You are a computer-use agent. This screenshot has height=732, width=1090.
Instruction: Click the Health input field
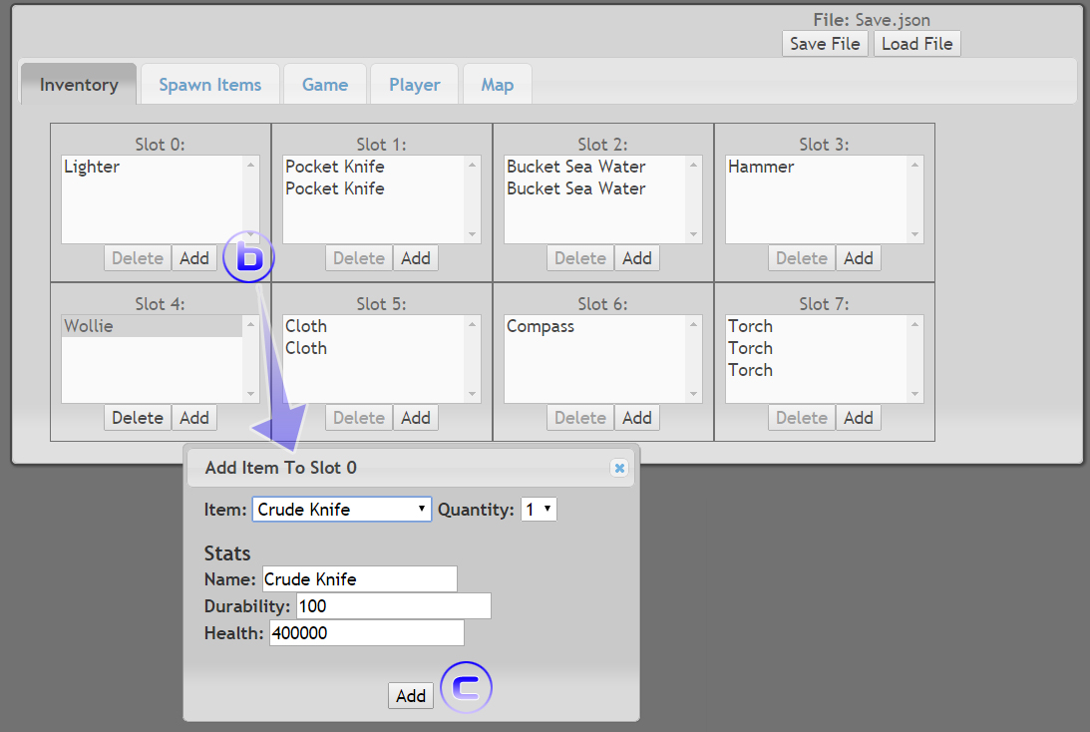coord(366,633)
